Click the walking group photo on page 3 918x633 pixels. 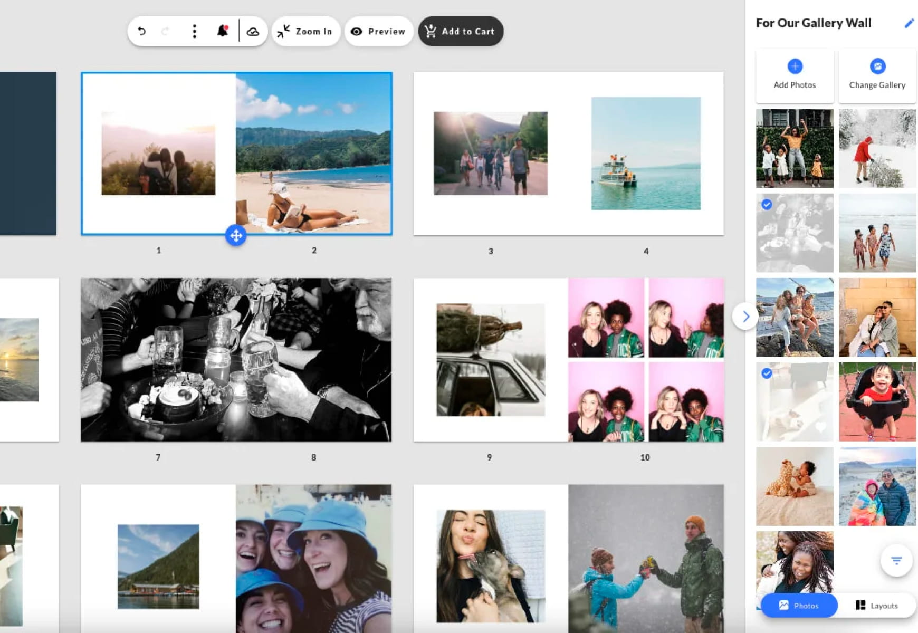pyautogui.click(x=491, y=153)
